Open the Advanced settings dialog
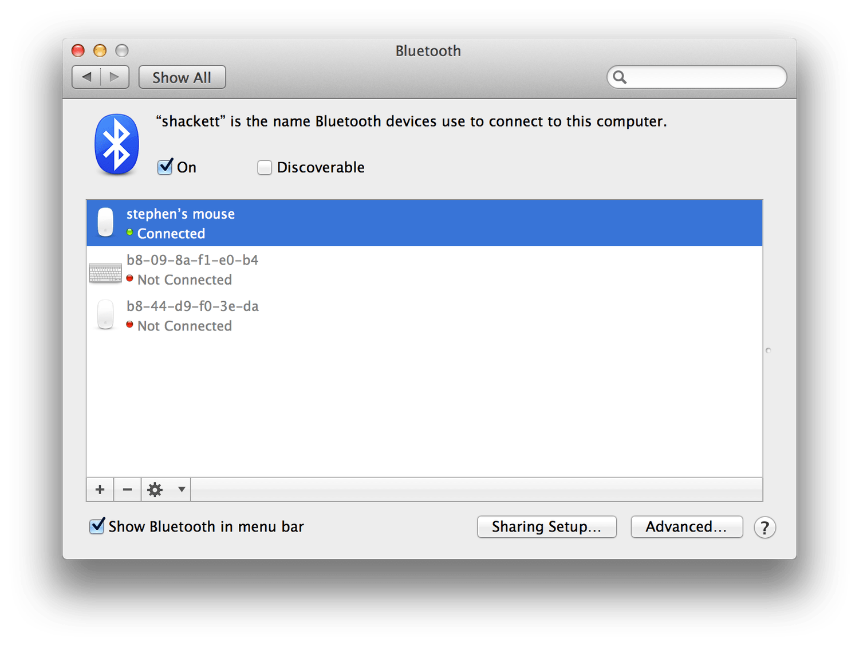The image size is (859, 646). [x=686, y=527]
